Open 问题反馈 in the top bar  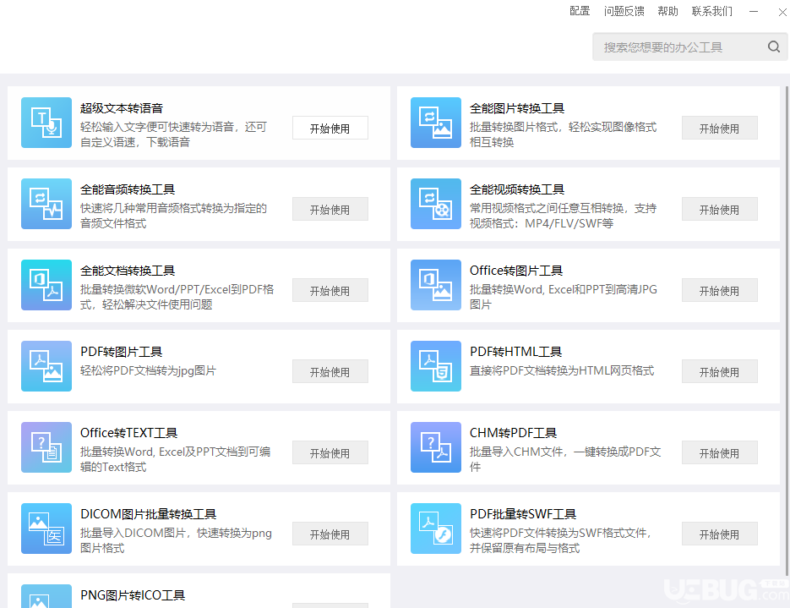coord(624,11)
